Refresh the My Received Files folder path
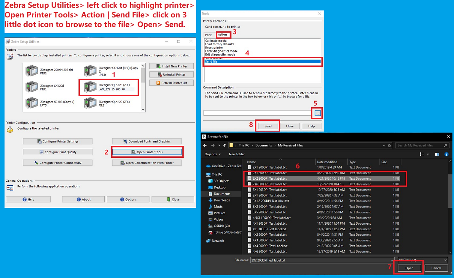The width and height of the screenshot is (454, 278). [x=390, y=145]
